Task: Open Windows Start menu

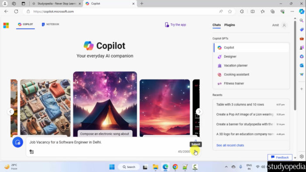Action: pos(112,167)
